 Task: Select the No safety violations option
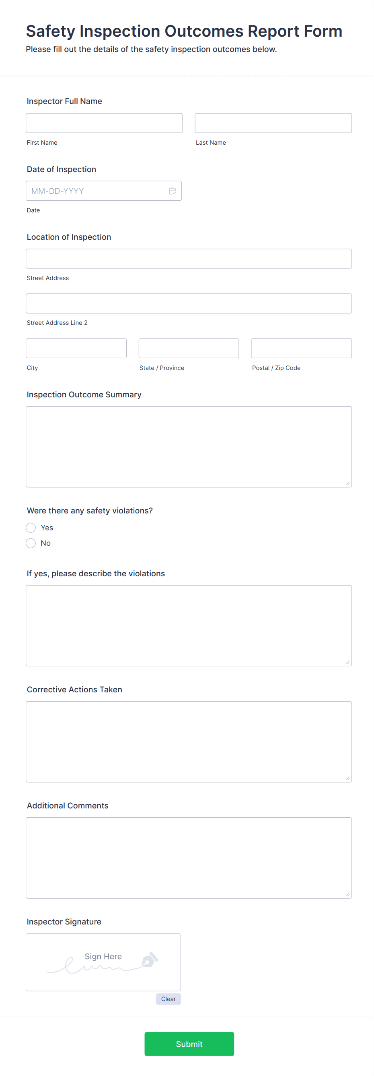(31, 543)
